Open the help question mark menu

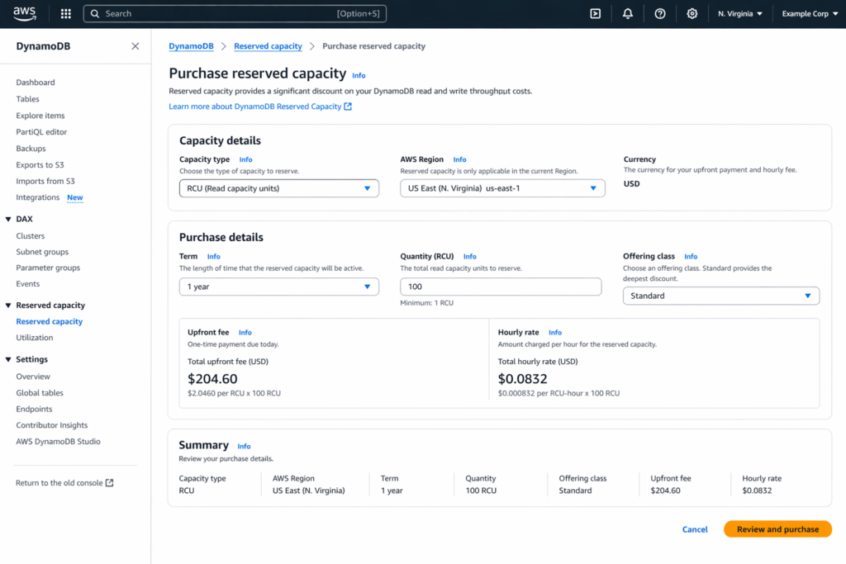[x=659, y=13]
